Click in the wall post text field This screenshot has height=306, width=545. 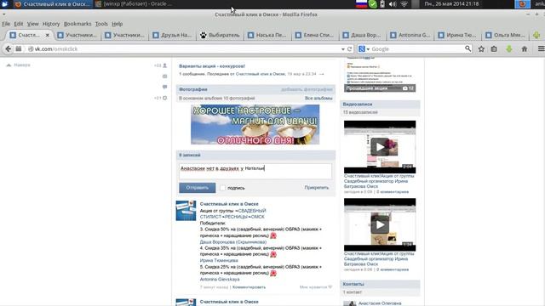coord(255,171)
